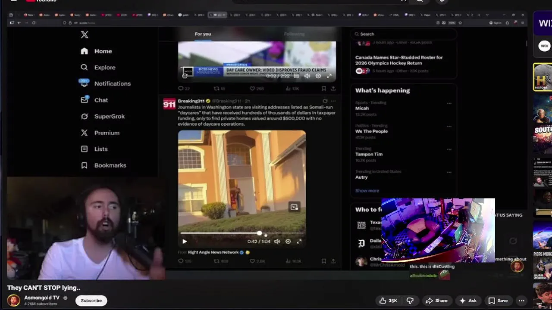552x310 pixels.
Task: Open a new tab in streamer's browser
Action: (x=479, y=15)
